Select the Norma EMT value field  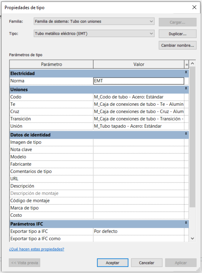(138, 81)
